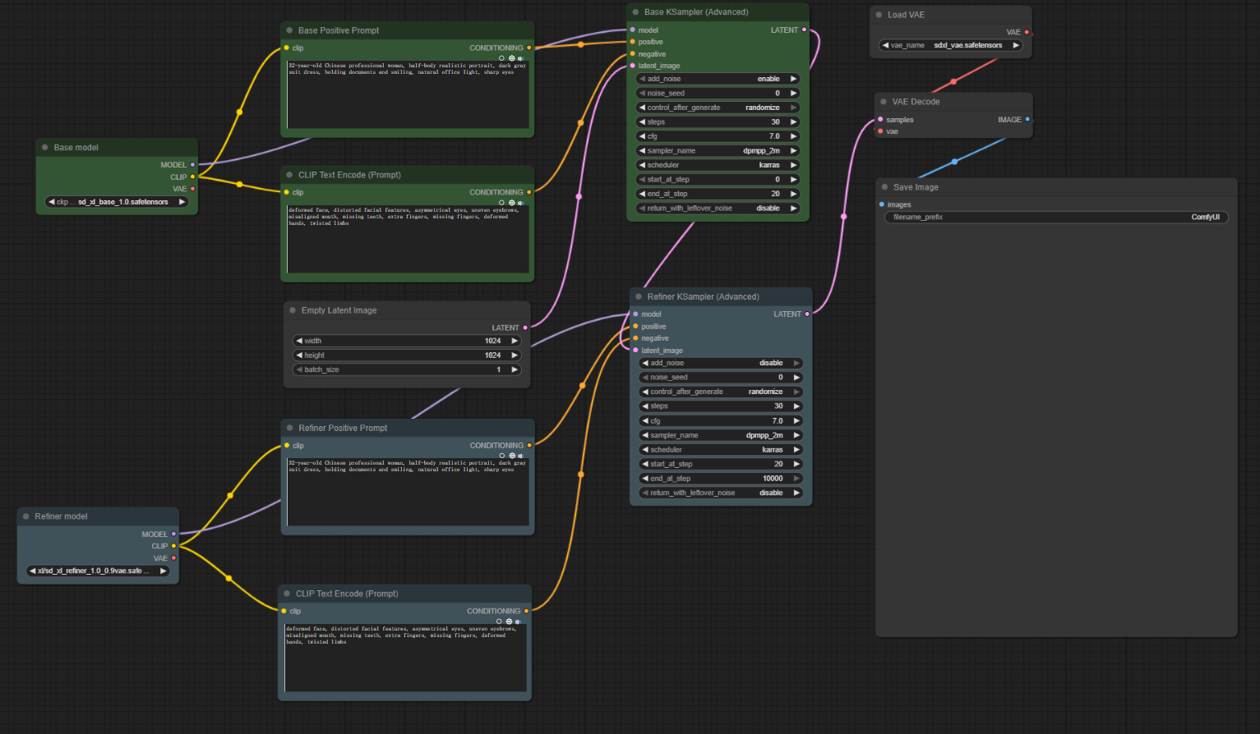
Task: Select the Refiner model node title bar
Action: coord(99,516)
